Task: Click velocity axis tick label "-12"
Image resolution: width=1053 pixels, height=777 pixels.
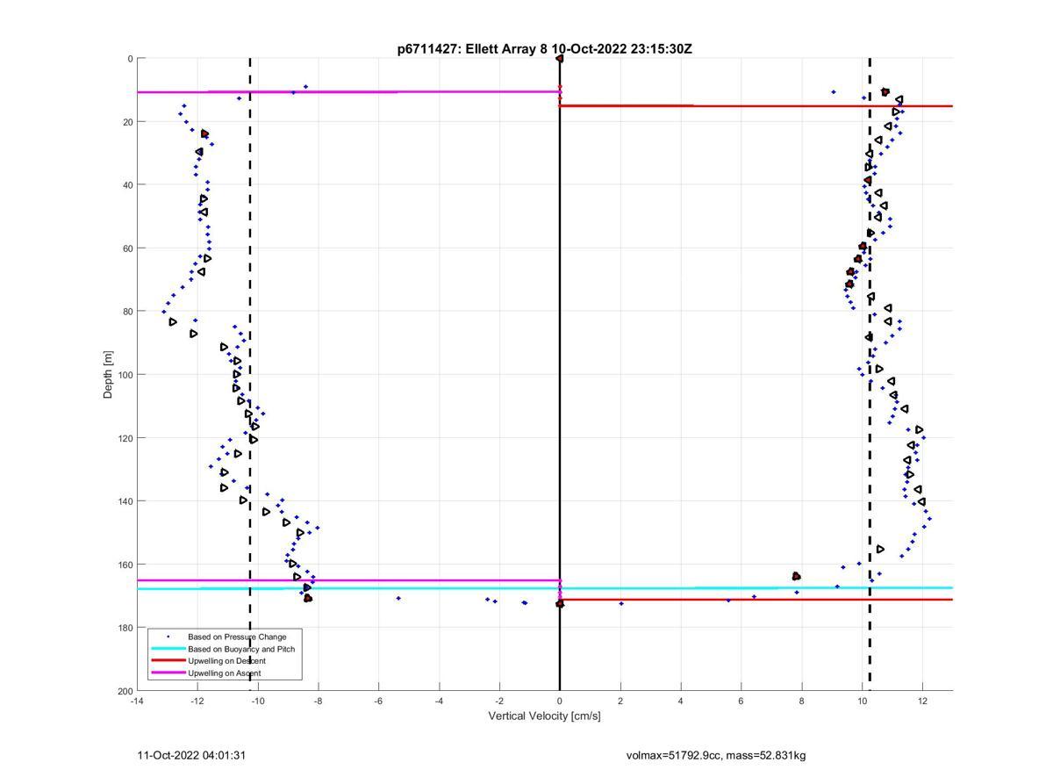Action: [197, 701]
